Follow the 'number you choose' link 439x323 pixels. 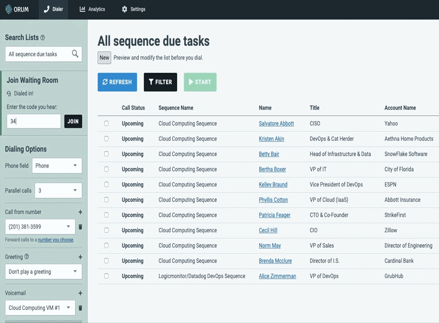[55, 240]
